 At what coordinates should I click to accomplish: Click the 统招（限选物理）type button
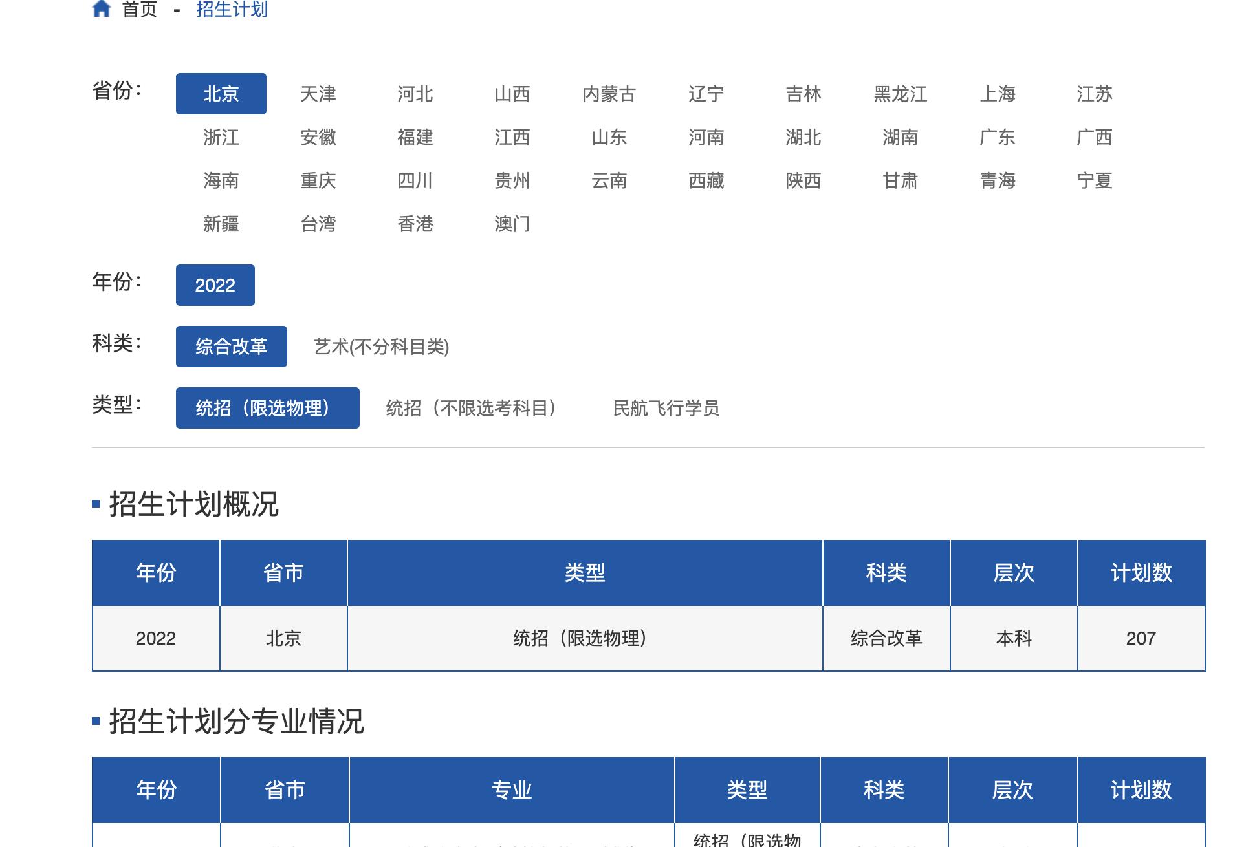268,408
